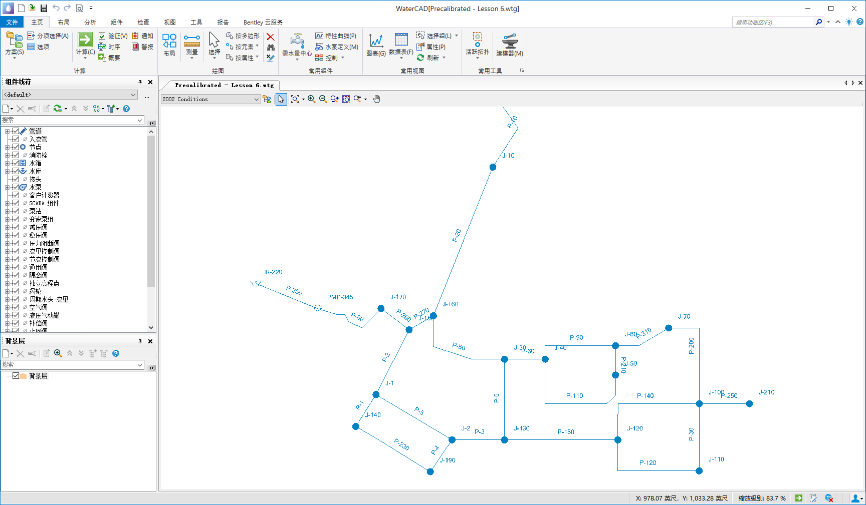Screen dimensions: 866x505
Task: Expand the 管道 pipe tree node
Action: pos(7,131)
